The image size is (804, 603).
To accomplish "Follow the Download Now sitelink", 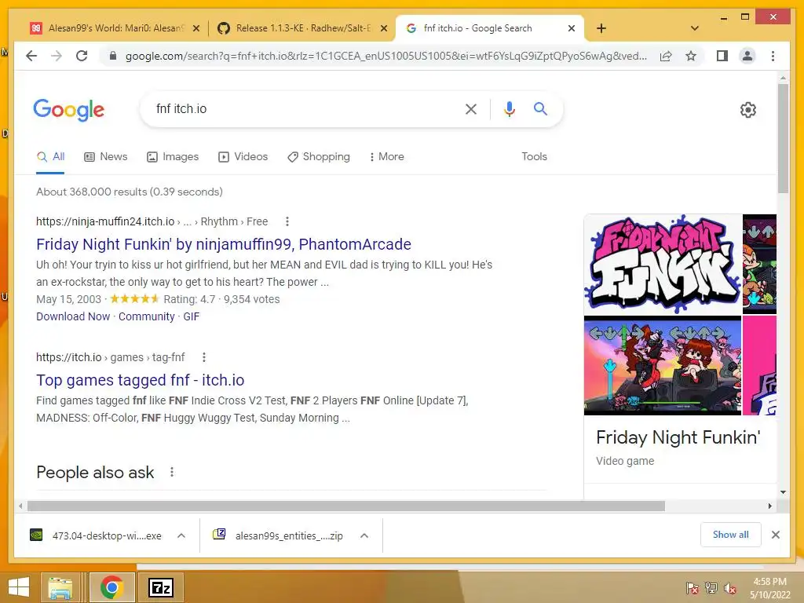I will (73, 316).
